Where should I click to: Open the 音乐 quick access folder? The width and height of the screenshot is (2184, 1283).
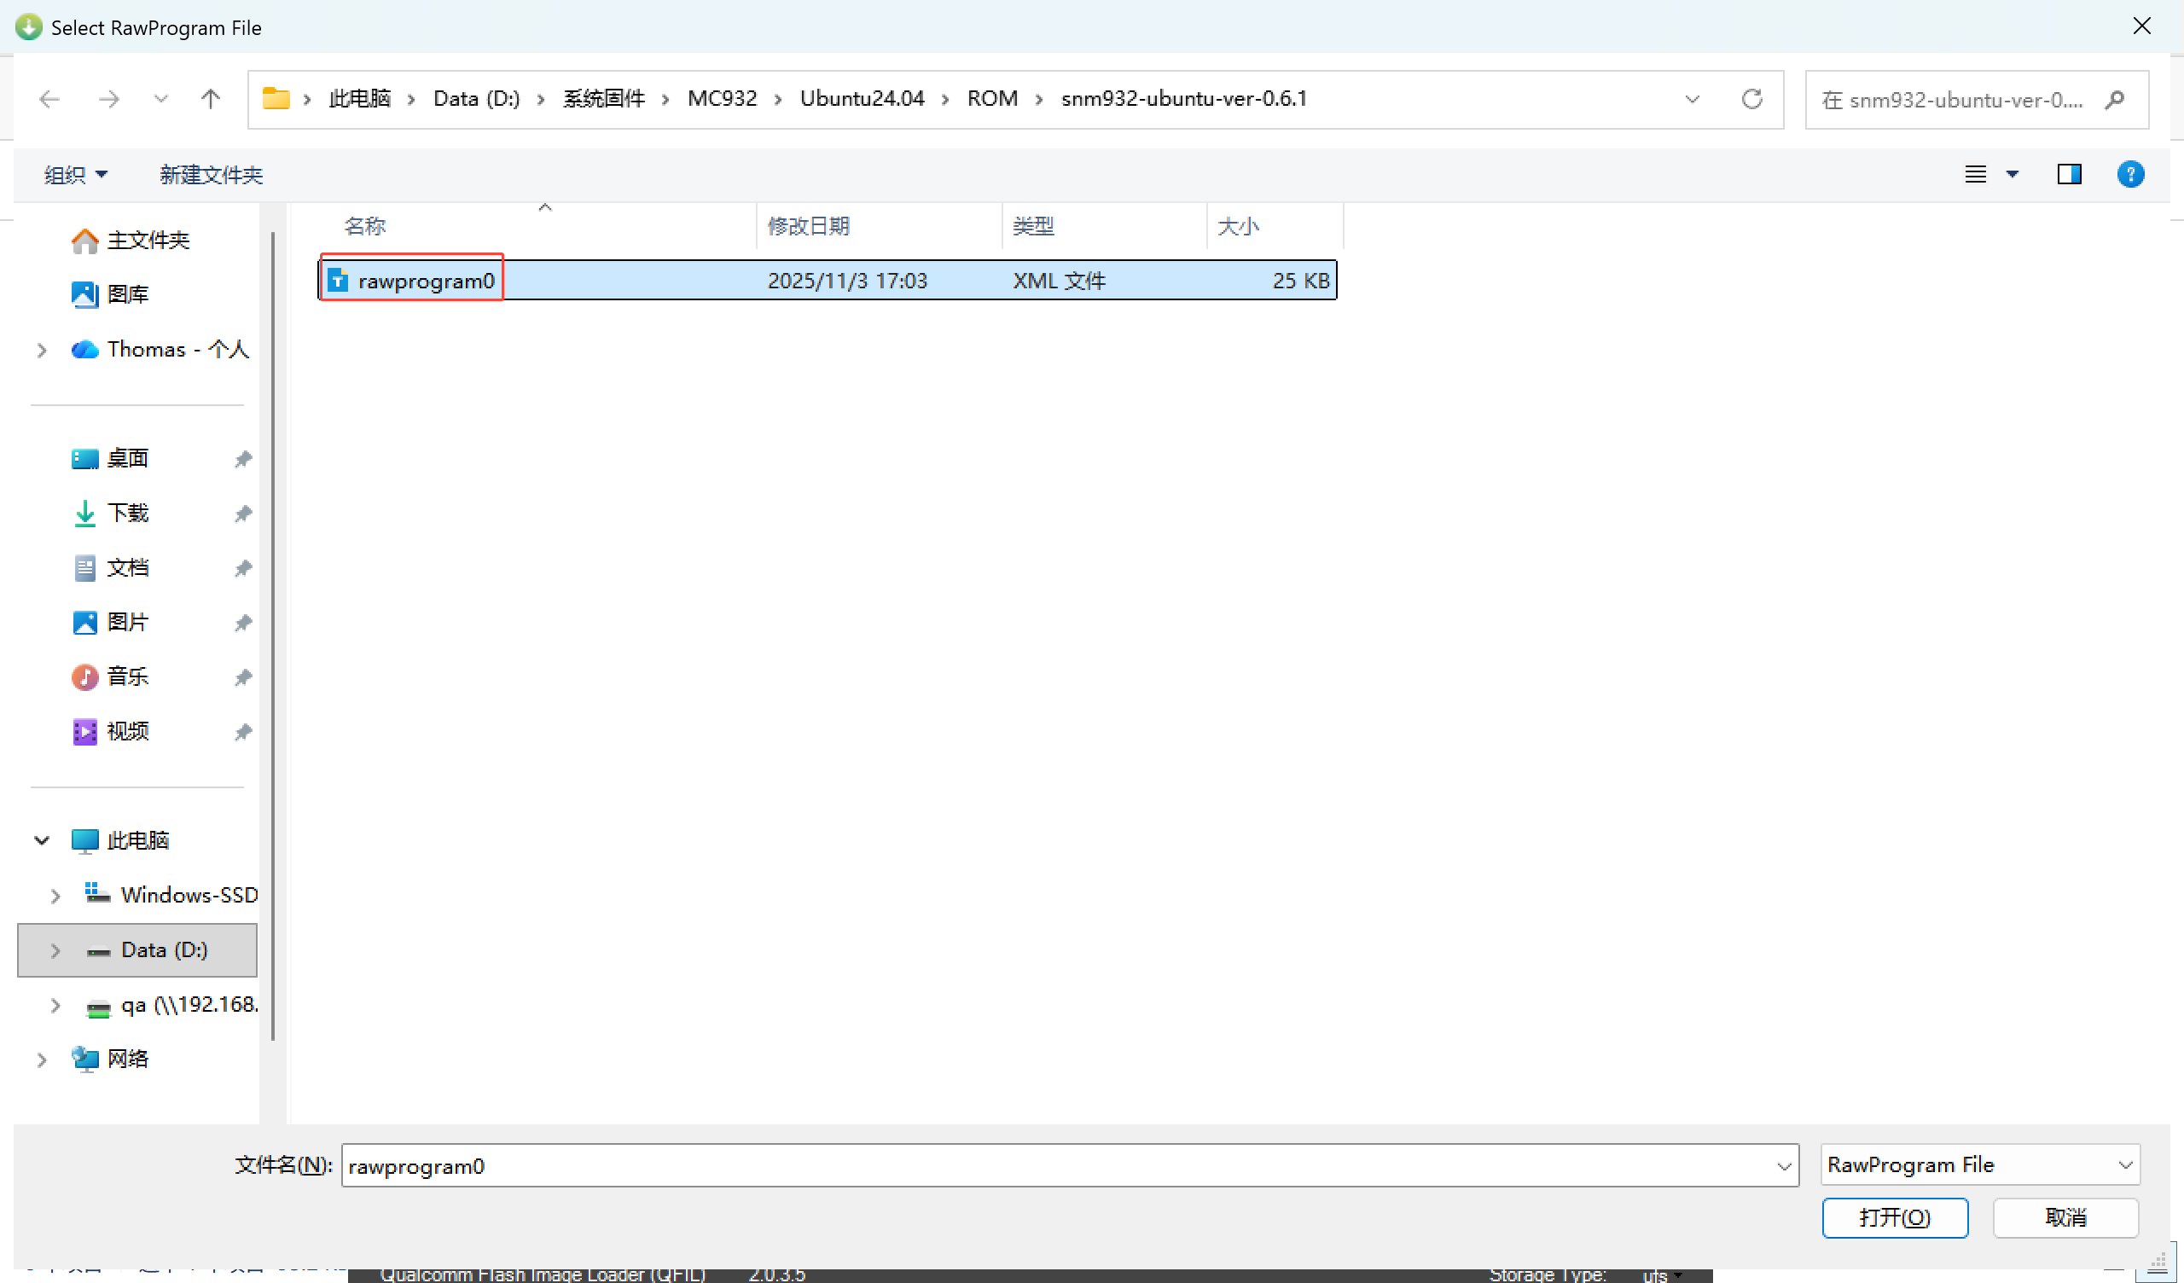pyautogui.click(x=127, y=676)
